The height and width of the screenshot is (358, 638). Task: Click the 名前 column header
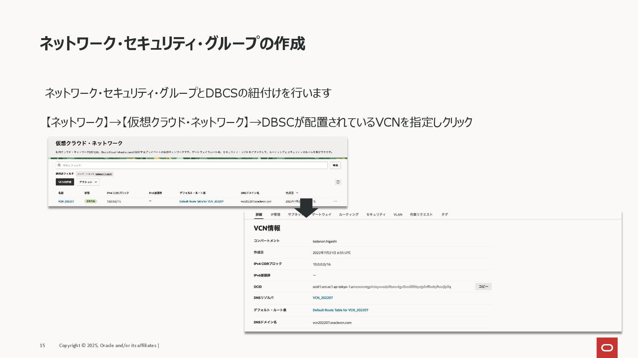pyautogui.click(x=61, y=193)
